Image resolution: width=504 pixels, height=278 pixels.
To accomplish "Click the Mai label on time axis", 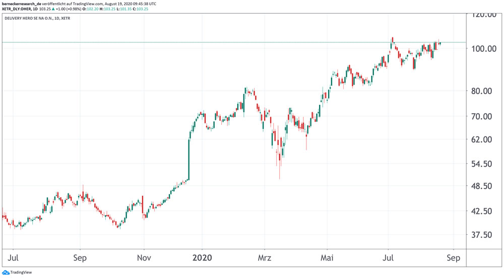I will [x=327, y=258].
